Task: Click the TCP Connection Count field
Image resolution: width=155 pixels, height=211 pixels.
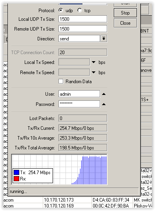Action: [x=83, y=52]
